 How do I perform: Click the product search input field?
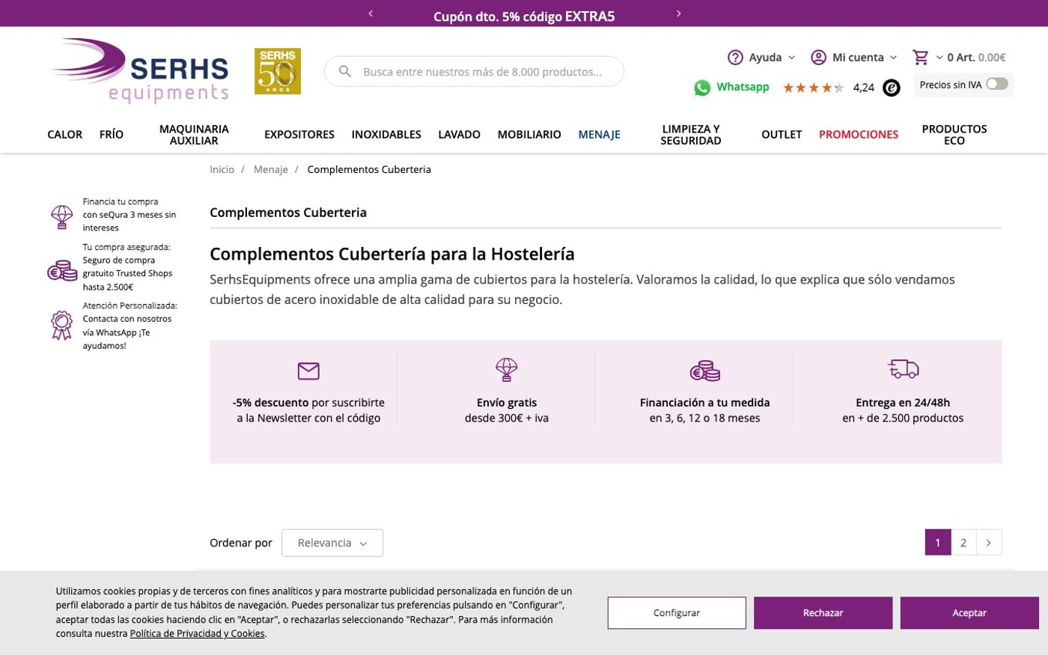pyautogui.click(x=474, y=71)
